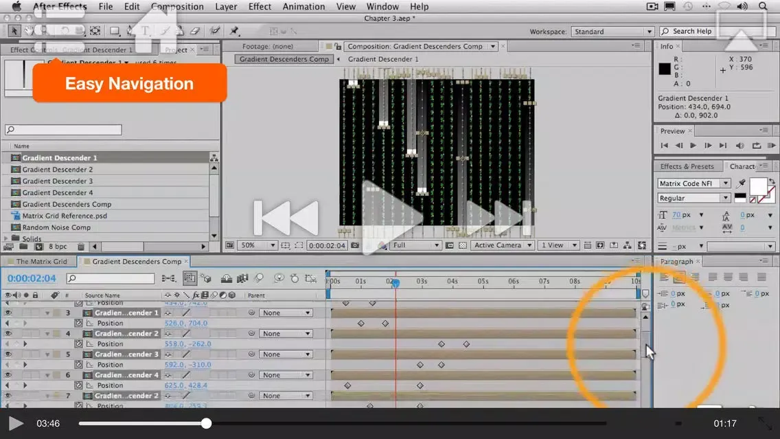Toggle Position stopwatch on layer 3
The width and height of the screenshot is (780, 439).
pos(78,323)
